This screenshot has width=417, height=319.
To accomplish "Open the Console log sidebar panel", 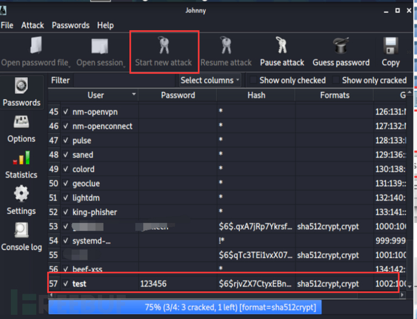I will (22, 237).
